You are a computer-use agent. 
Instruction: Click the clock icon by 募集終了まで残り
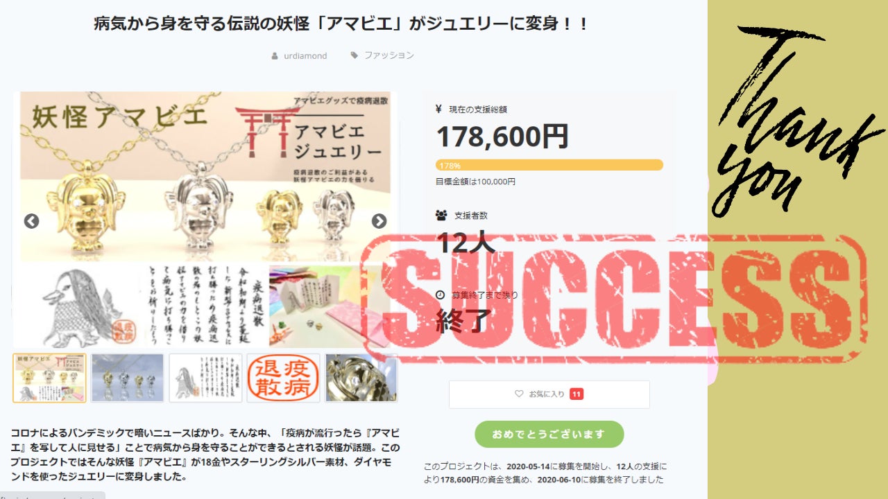coord(440,295)
